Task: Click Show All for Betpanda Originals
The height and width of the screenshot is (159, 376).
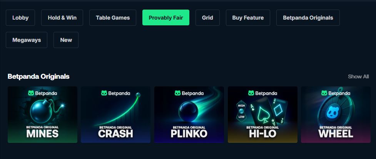Action: 358,77
